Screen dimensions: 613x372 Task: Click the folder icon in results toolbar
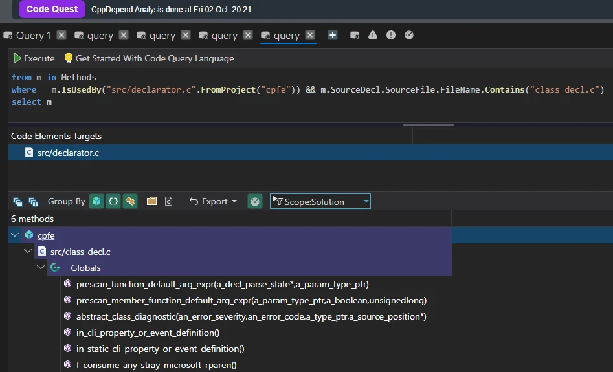coord(151,201)
